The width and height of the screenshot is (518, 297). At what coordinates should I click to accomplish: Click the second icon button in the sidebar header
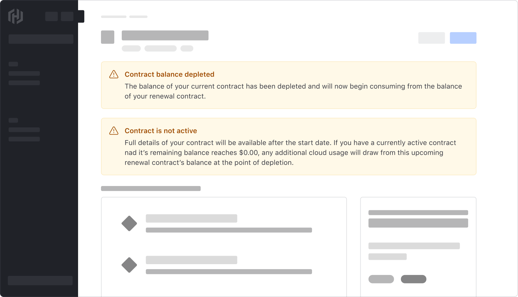pos(67,16)
